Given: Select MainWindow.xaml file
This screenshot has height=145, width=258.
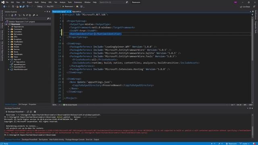Looking at the screenshot, I should 21,69.
